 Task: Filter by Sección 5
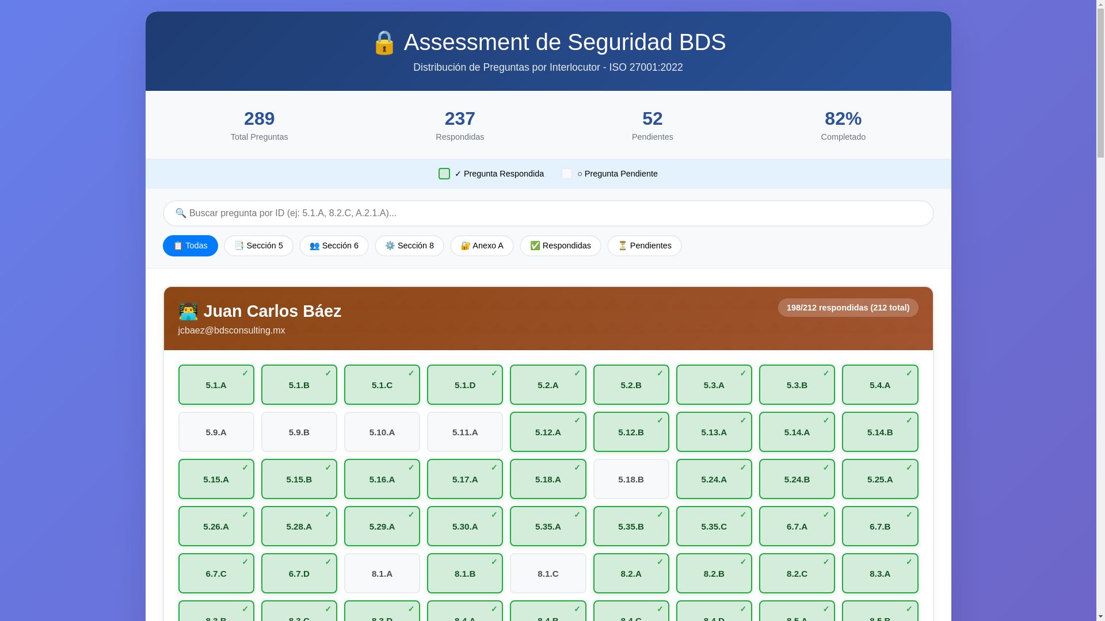pyautogui.click(x=258, y=246)
